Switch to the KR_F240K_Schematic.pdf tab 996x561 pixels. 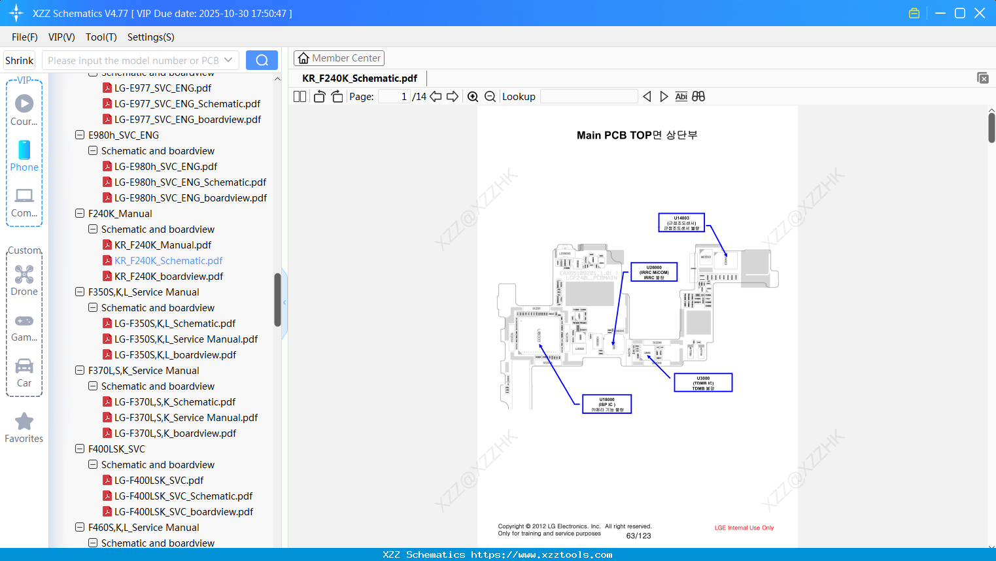pos(358,78)
